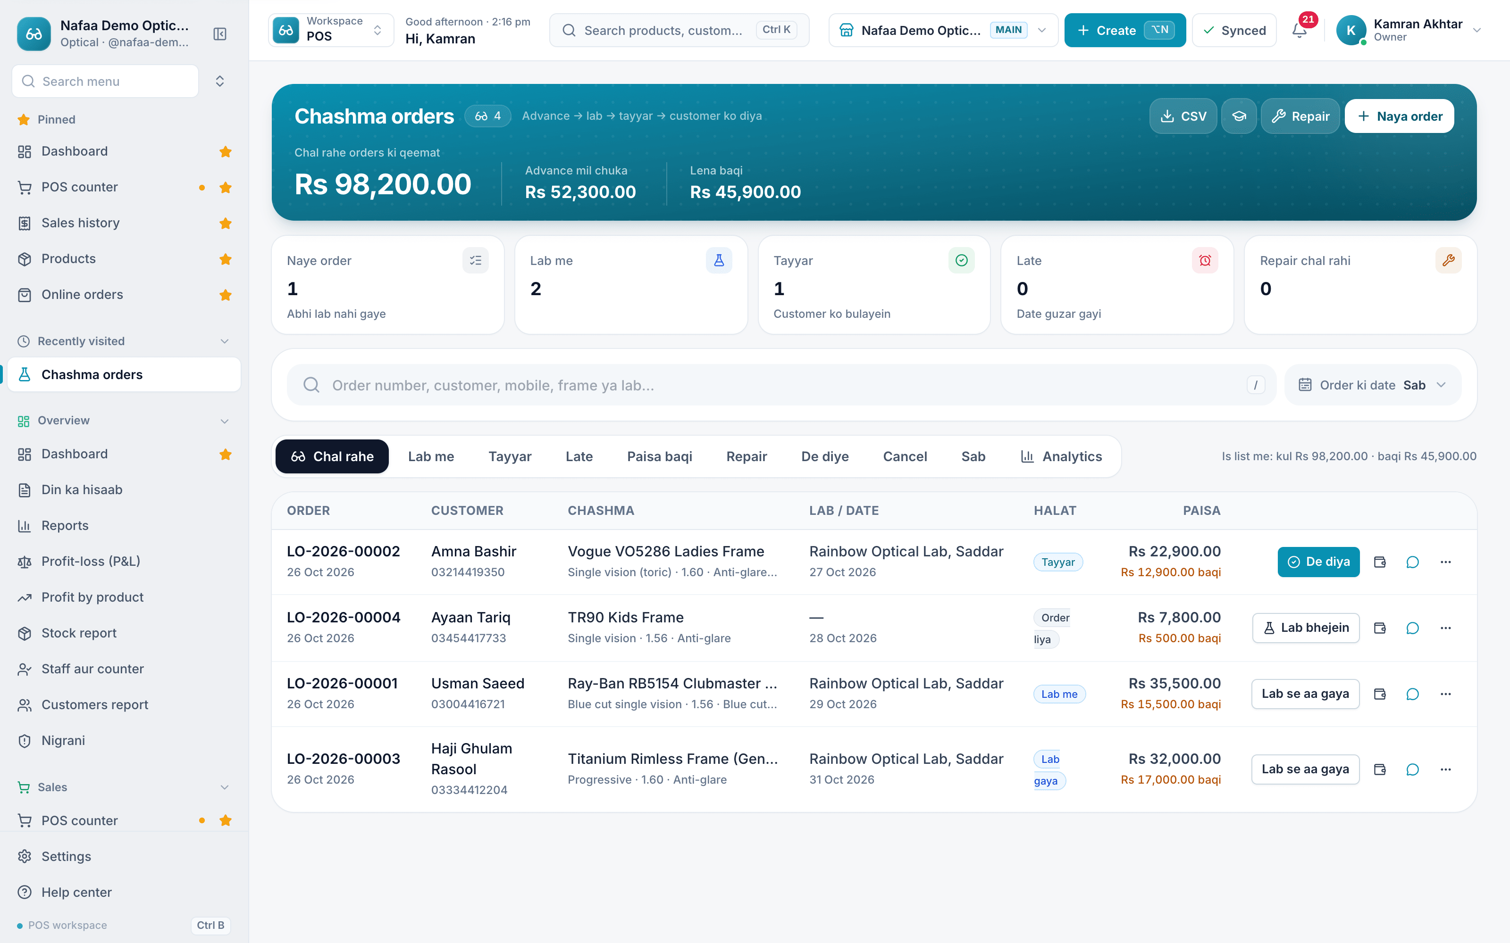Open Order ki date Sab filter
This screenshot has height=943, width=1510.
point(1372,385)
